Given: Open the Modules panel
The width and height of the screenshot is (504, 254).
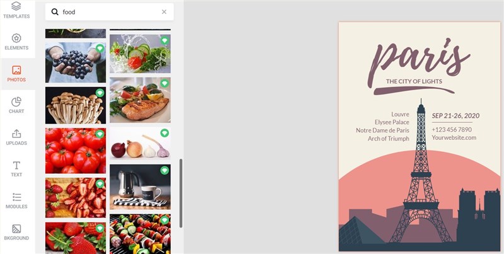Looking at the screenshot, I should (x=16, y=200).
